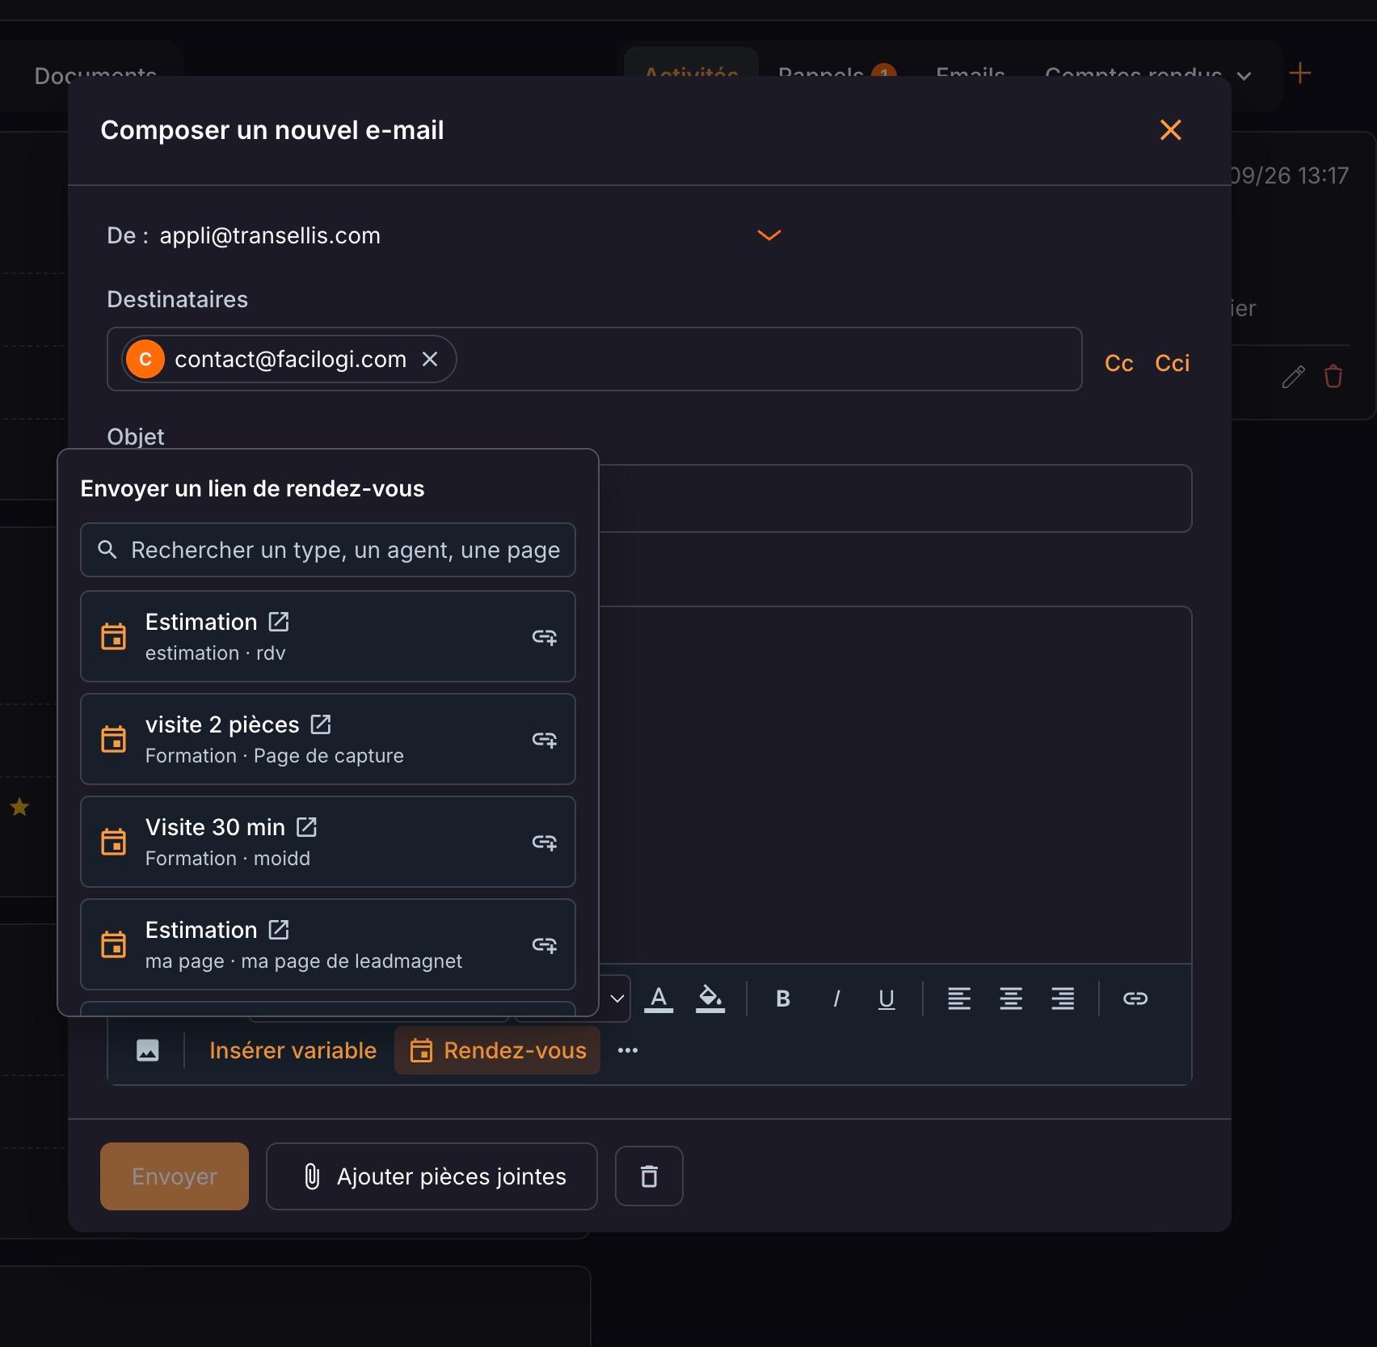Toggle underline formatting
The height and width of the screenshot is (1347, 1377).
coord(886,999)
